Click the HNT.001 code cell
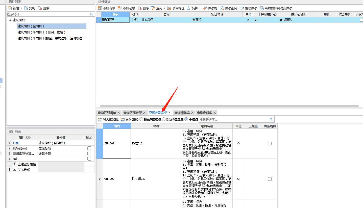This screenshot has width=363, height=208. coord(117,144)
